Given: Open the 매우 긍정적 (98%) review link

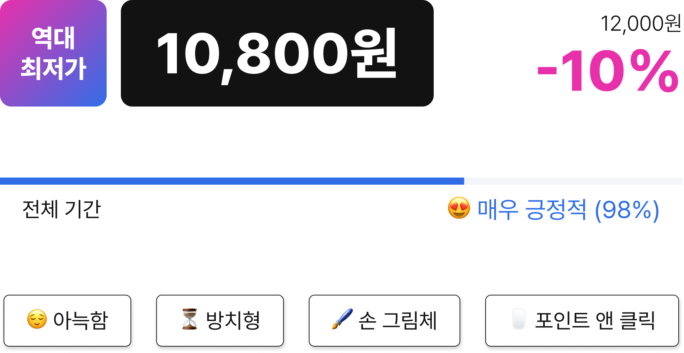Looking at the screenshot, I should (568, 210).
